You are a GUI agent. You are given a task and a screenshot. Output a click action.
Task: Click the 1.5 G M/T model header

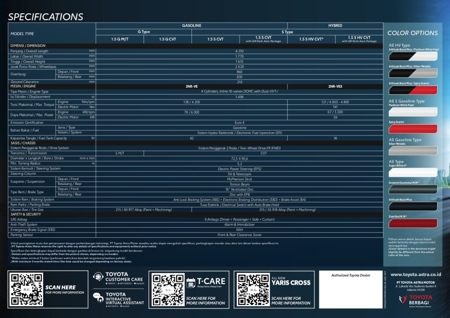pos(120,39)
